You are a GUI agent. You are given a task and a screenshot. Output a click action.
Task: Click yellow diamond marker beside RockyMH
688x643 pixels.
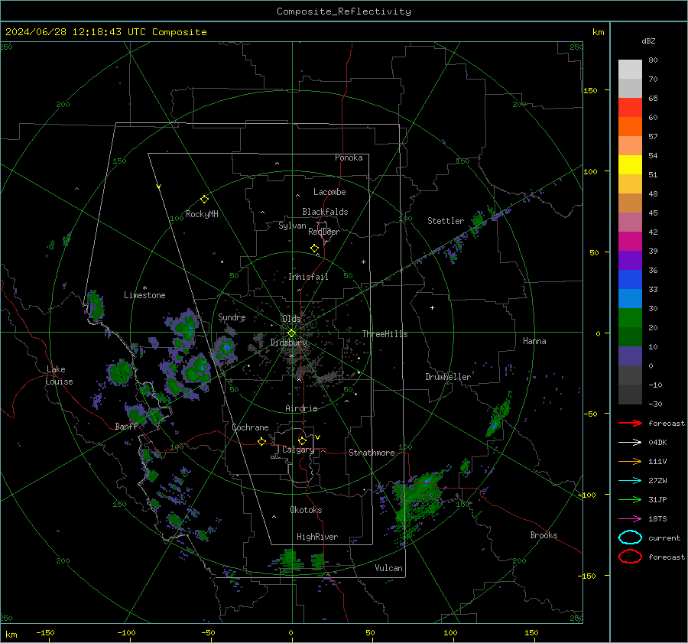click(x=204, y=200)
